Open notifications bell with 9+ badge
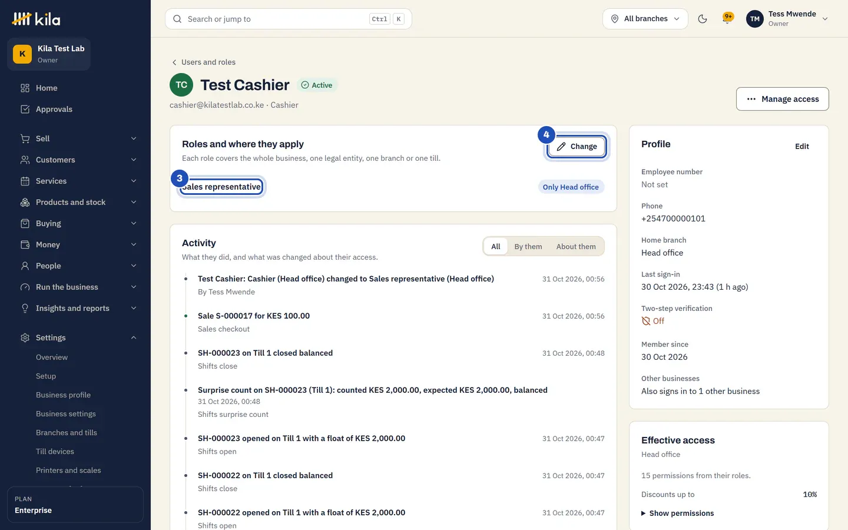 click(x=728, y=18)
